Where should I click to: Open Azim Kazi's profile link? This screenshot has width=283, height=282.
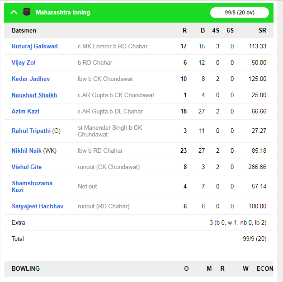point(25,111)
